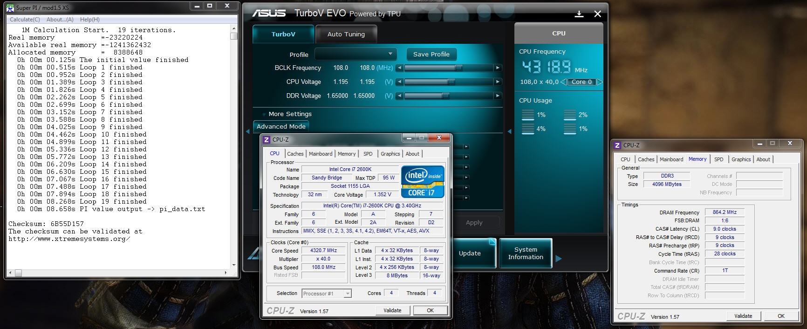
Task: Open the Advanced Mode tab
Action: pyautogui.click(x=281, y=126)
